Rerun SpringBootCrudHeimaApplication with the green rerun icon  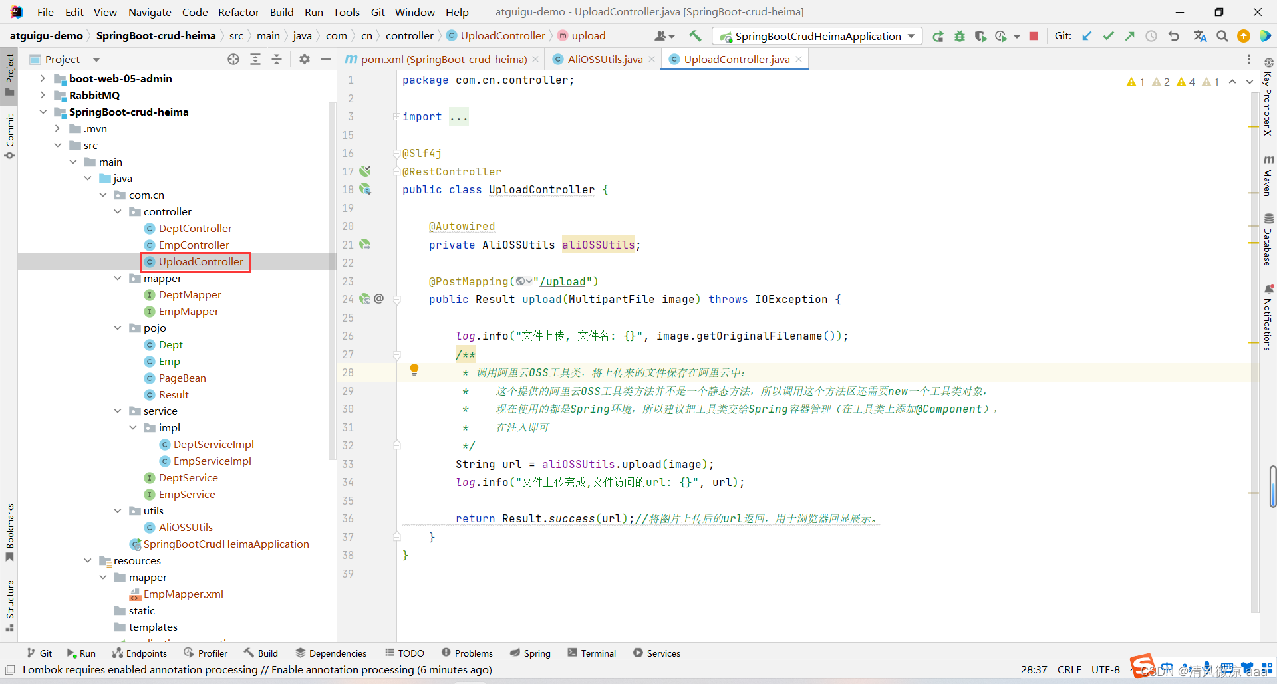[938, 36]
